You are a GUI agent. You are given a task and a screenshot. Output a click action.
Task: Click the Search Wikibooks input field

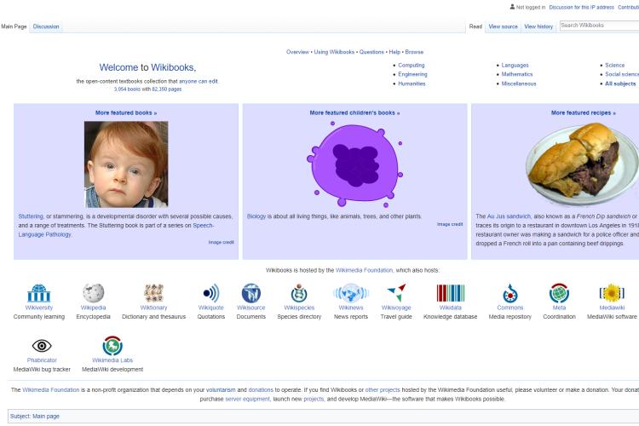point(599,26)
